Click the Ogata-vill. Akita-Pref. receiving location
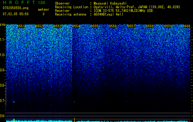This screenshot has width=193, height=122. coord(137,7)
